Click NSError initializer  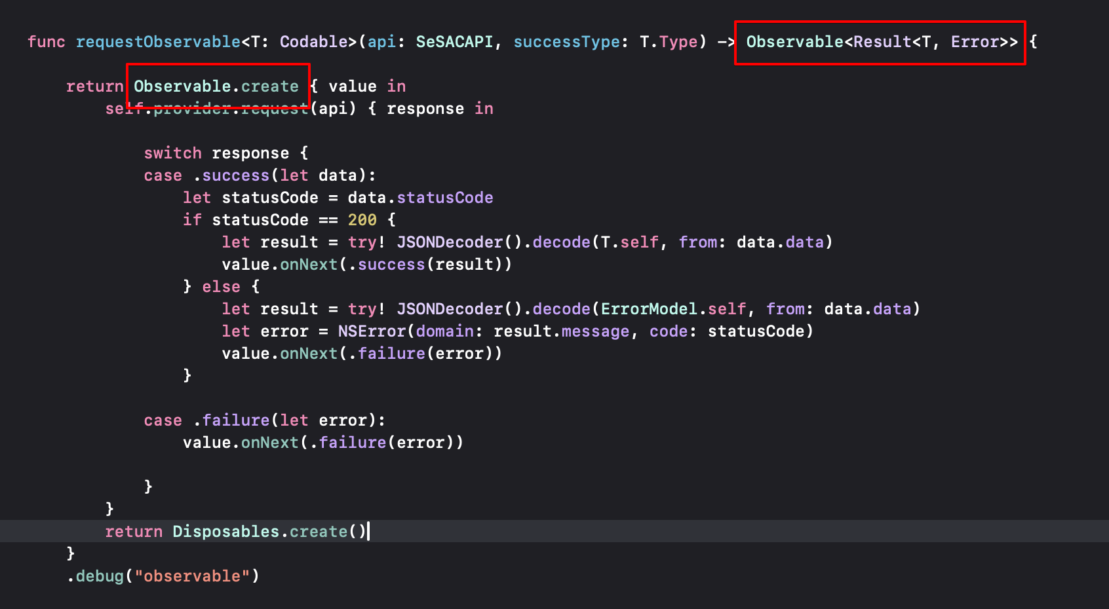372,331
